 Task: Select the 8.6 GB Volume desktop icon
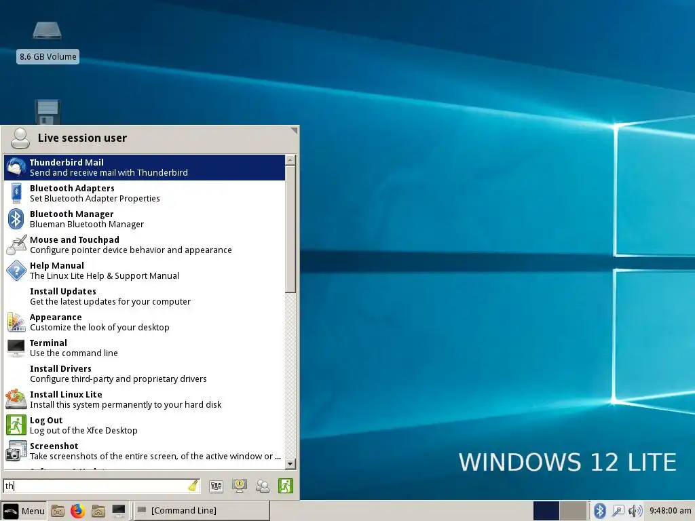coord(48,41)
